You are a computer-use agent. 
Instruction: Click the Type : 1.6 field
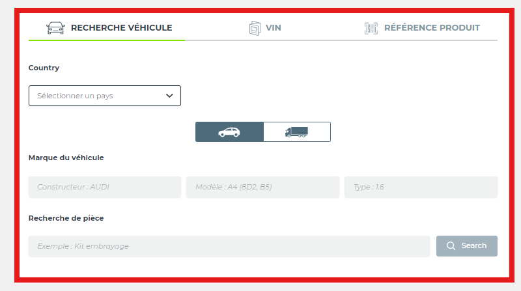click(x=421, y=187)
